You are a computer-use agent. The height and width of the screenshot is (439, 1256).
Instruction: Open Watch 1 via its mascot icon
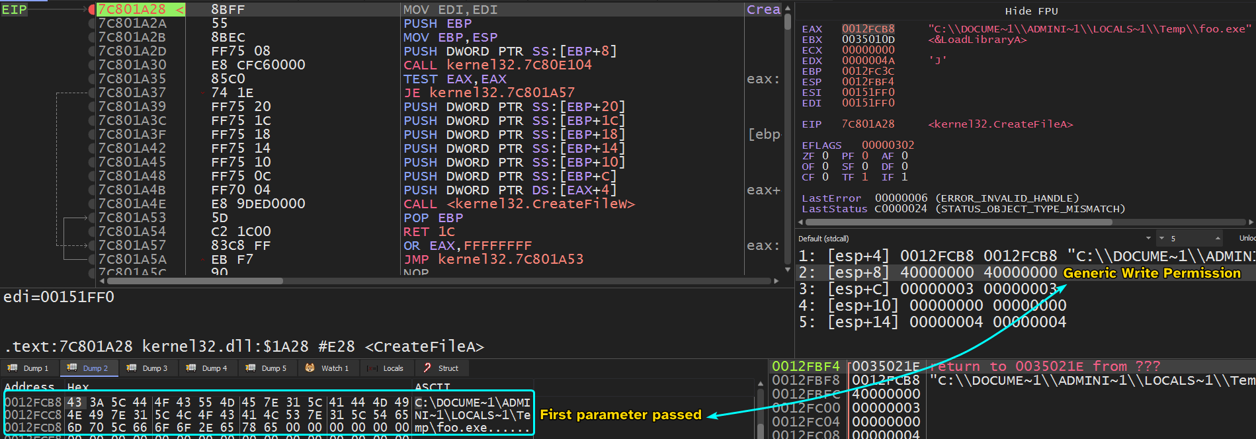pyautogui.click(x=310, y=368)
